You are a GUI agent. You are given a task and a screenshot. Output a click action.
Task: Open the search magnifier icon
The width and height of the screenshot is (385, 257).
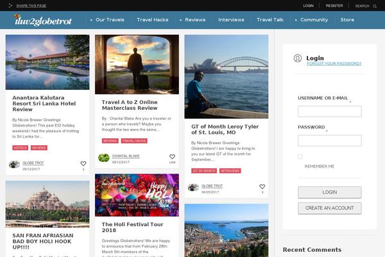[375, 6]
